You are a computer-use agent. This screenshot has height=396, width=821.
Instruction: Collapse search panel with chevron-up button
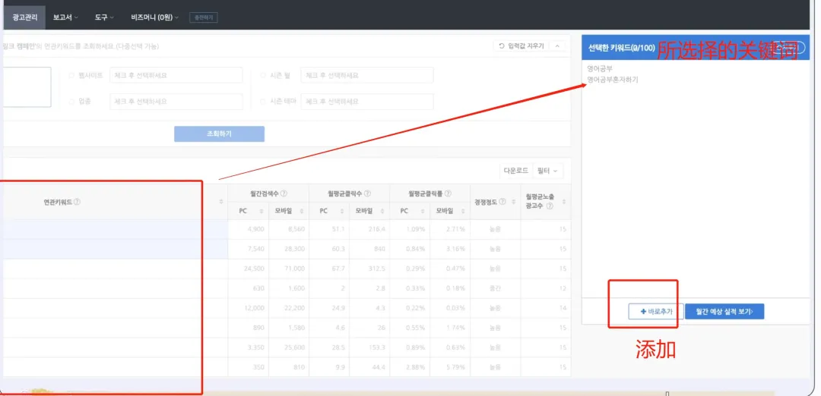pyautogui.click(x=557, y=46)
